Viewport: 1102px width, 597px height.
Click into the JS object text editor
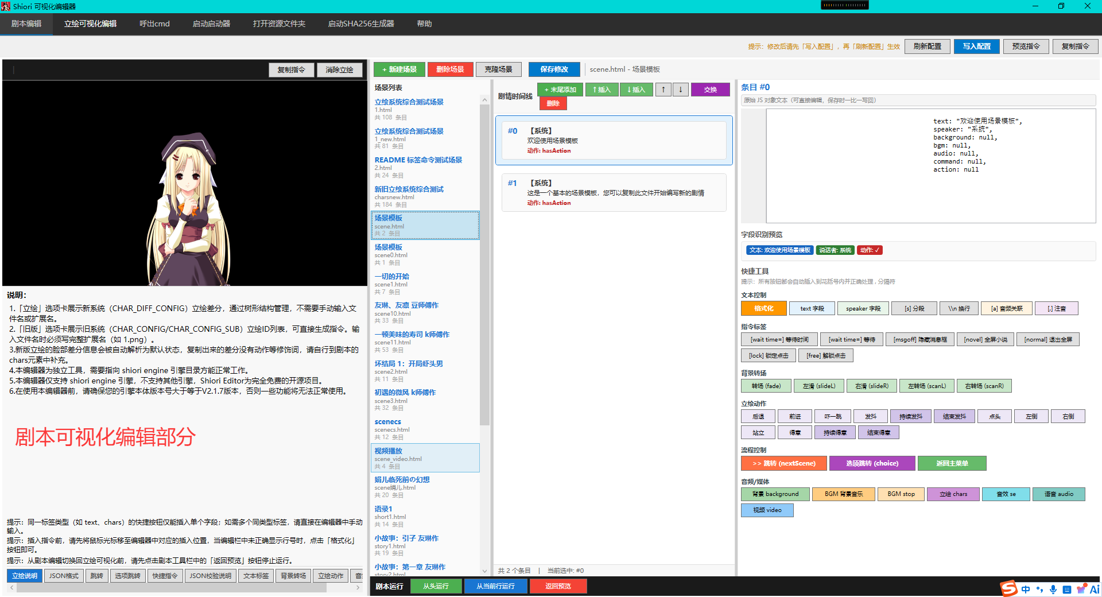pyautogui.click(x=930, y=165)
